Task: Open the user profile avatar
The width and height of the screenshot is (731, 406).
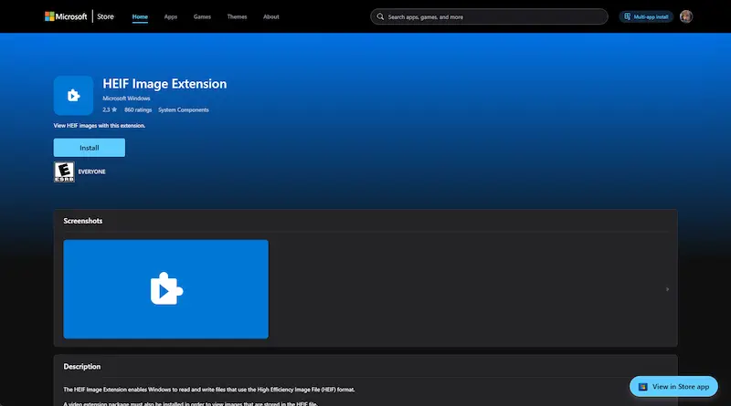Action: click(x=686, y=16)
